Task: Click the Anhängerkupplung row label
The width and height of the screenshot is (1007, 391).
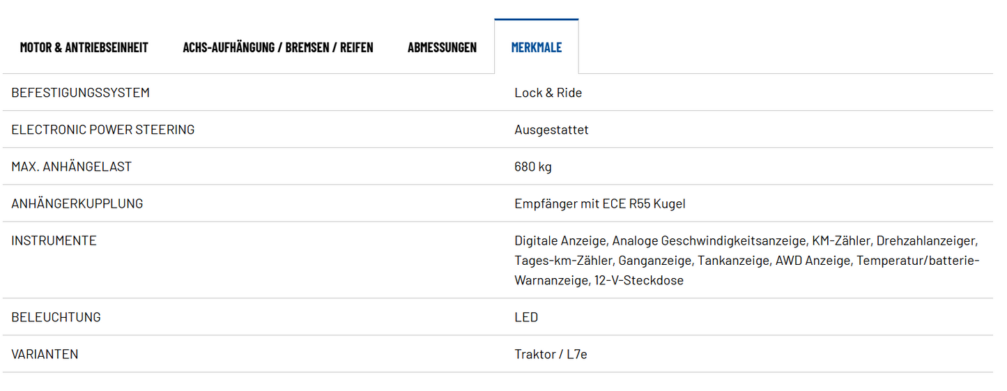Action: 77,204
